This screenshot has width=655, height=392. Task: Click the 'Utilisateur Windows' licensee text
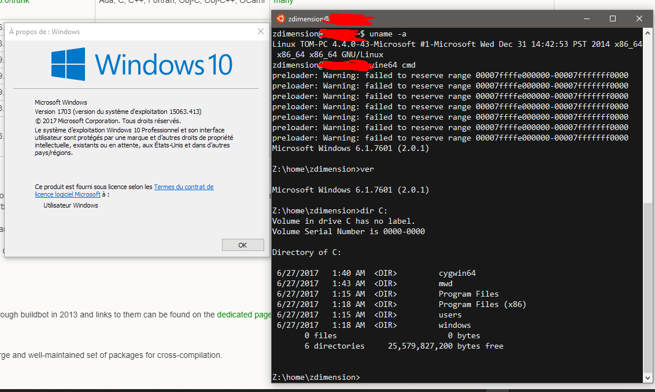coord(70,205)
